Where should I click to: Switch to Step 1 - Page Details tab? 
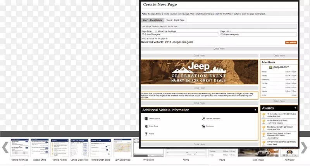click(x=152, y=20)
